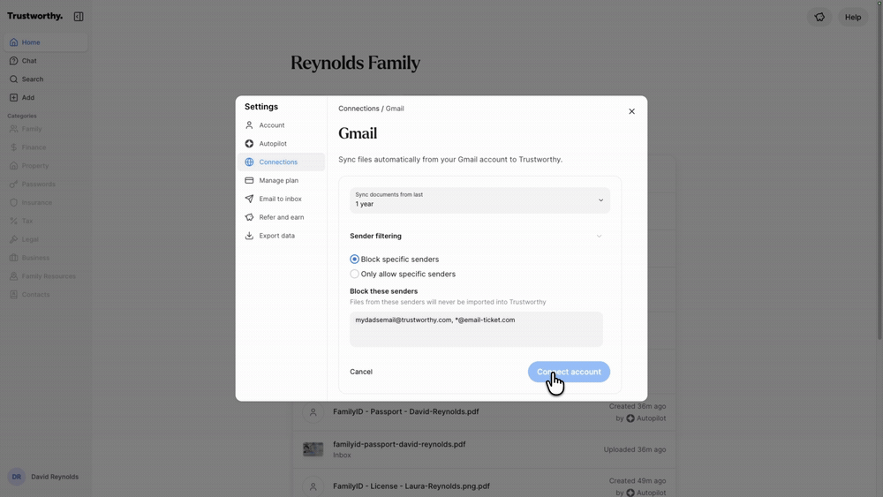This screenshot has height=497, width=883.
Task: Open Refer and earn settings tab
Action: click(x=281, y=217)
